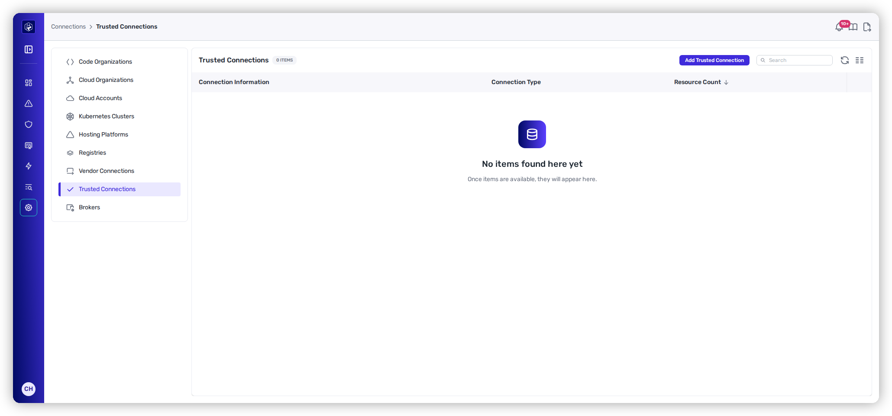The width and height of the screenshot is (892, 416).
Task: Click the Connection Information column header
Action: pyautogui.click(x=234, y=82)
